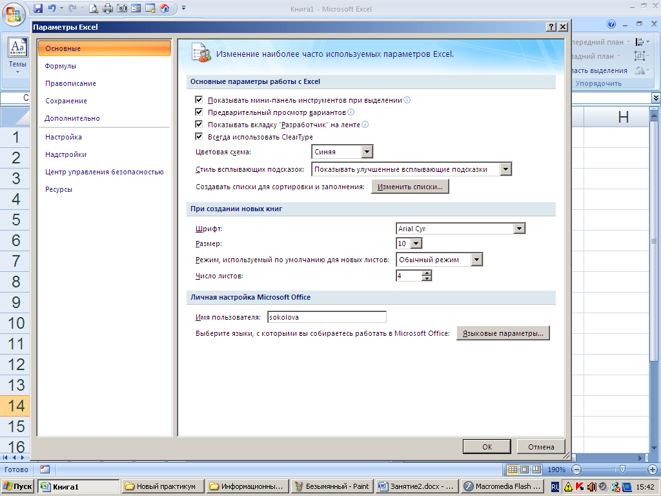Viewport: 661px width, 496px height.
Task: Undo the last action
Action: click(52, 8)
